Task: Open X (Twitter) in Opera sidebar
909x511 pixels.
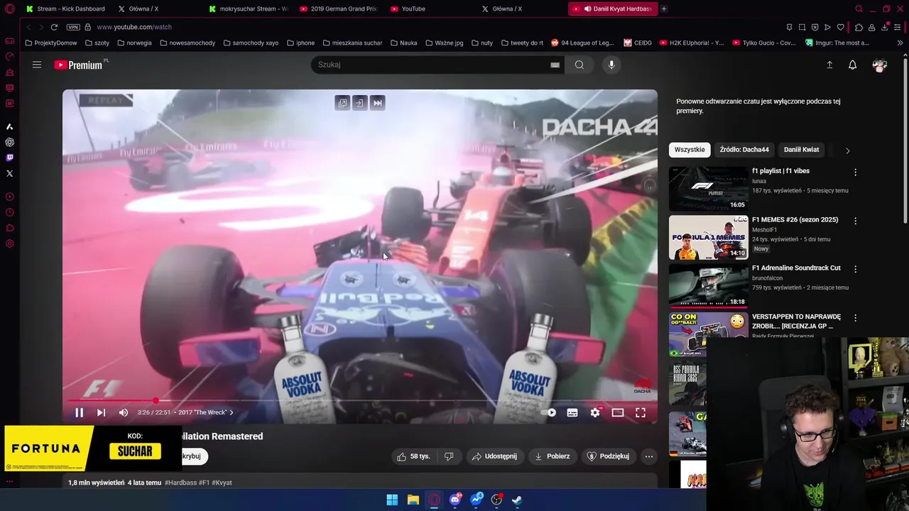Action: tap(9, 173)
